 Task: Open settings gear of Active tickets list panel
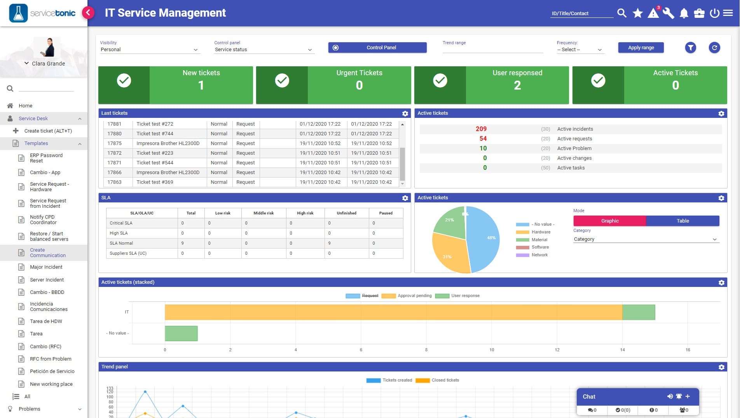(x=721, y=114)
